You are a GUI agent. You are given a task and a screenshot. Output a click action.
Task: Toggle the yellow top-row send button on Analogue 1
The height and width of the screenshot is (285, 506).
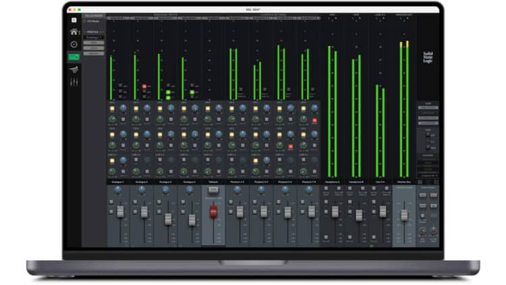pos(112,109)
